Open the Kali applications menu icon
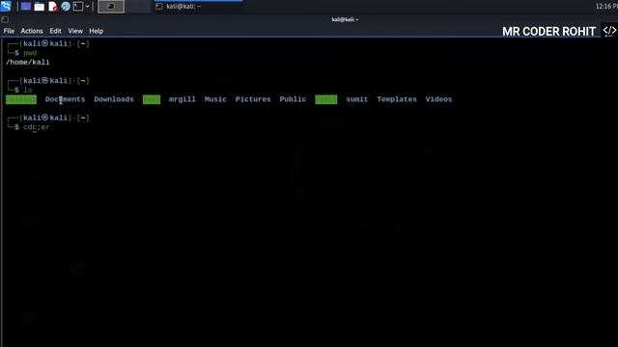 6,6
